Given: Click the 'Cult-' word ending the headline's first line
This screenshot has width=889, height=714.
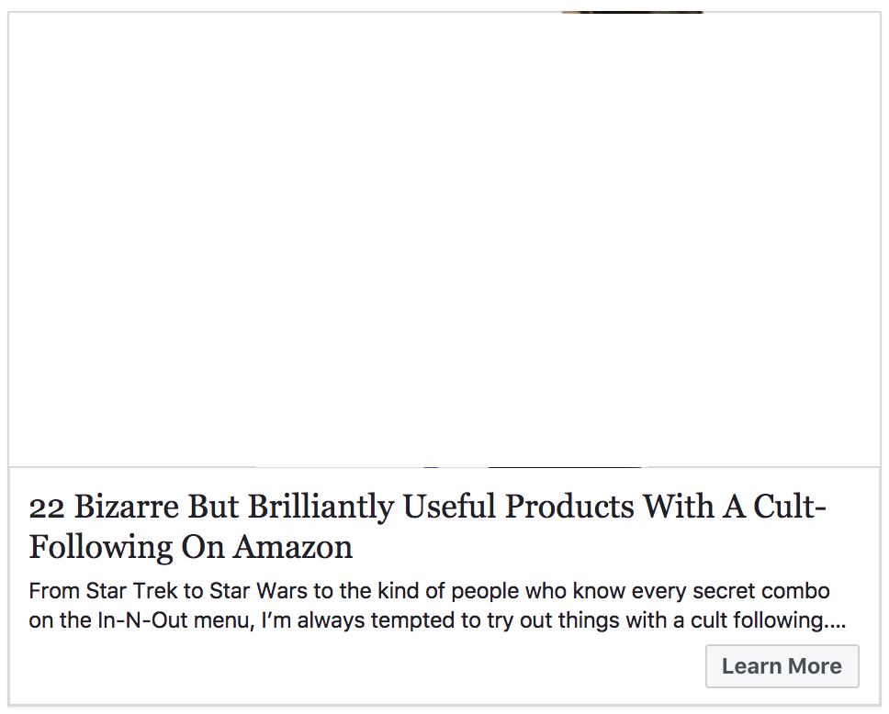Looking at the screenshot, I should (790, 506).
